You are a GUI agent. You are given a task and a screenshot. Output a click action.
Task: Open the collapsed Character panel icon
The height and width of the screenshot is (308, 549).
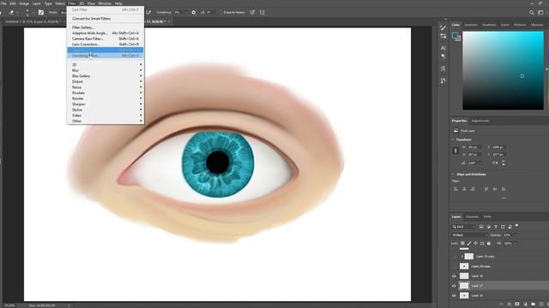(x=443, y=48)
